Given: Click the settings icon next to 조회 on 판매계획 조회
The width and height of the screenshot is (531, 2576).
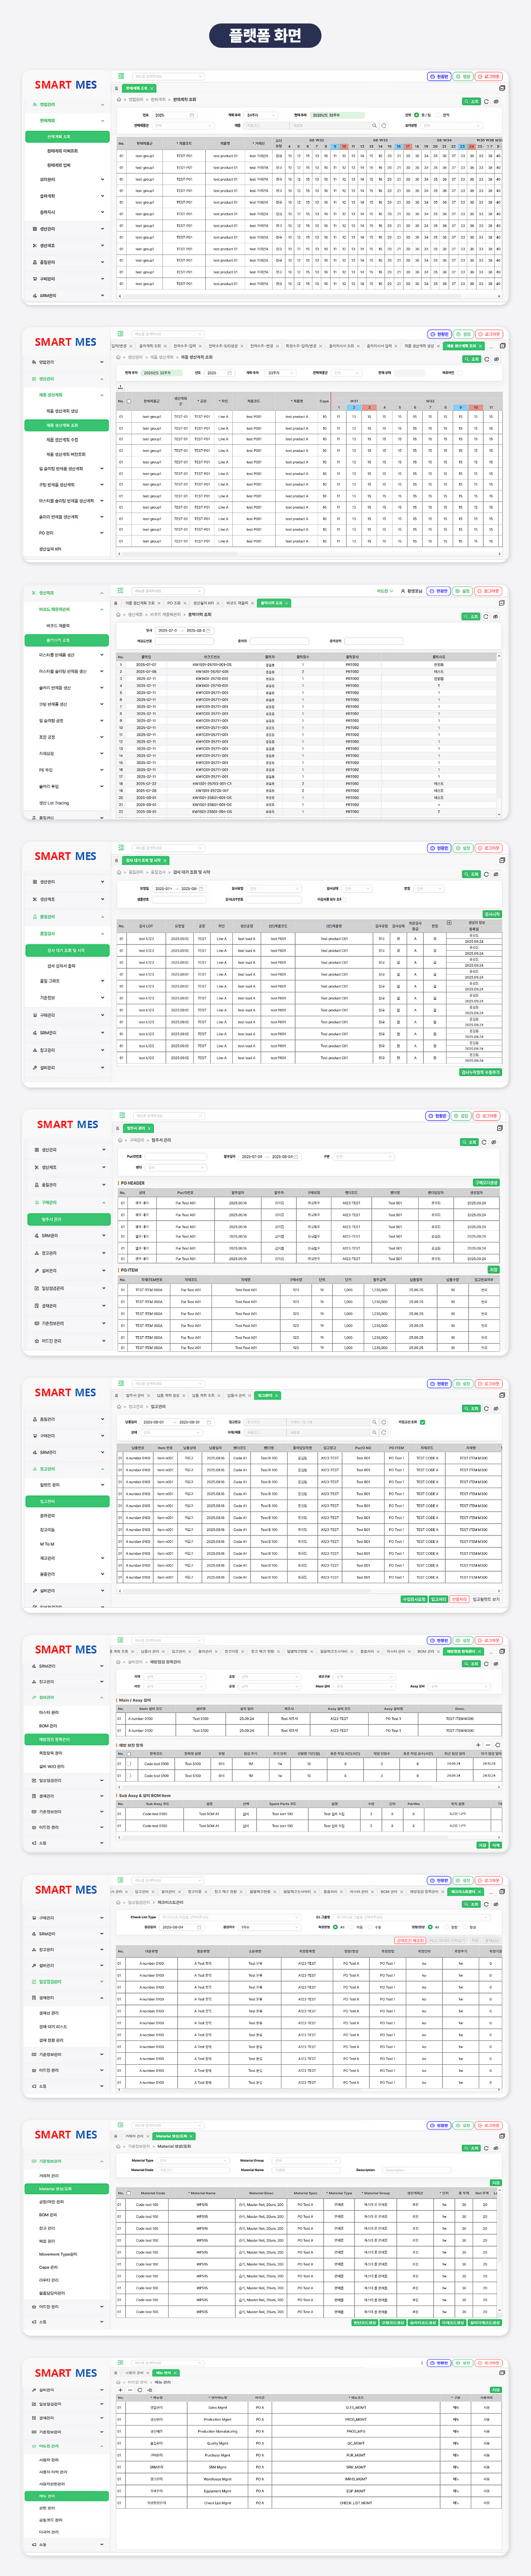Looking at the screenshot, I should (x=495, y=101).
